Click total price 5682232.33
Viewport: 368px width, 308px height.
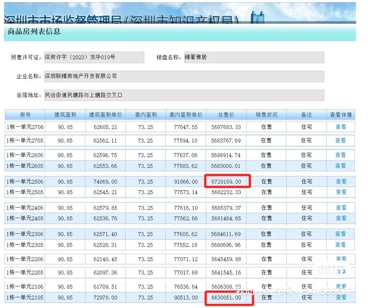coord(226,192)
